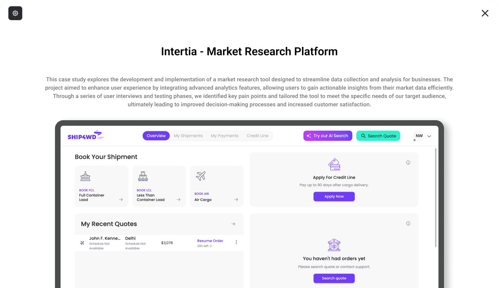499x288 pixels.
Task: Open the three-dot menu for Delhi quote
Action: point(236,242)
